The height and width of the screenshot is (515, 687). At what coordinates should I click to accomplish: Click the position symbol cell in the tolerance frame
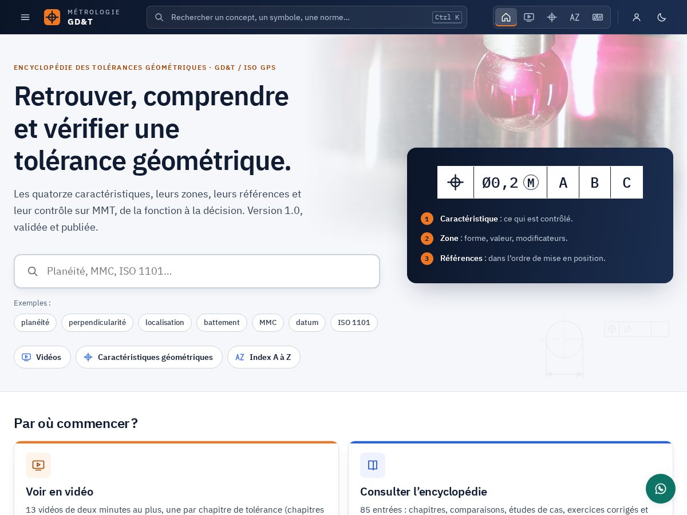pos(456,183)
